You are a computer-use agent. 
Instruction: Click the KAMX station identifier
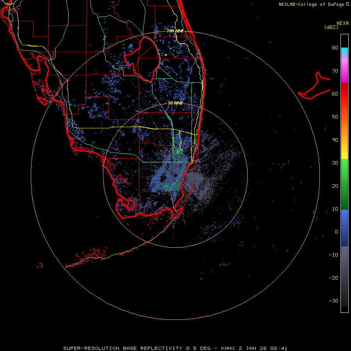click(228, 348)
